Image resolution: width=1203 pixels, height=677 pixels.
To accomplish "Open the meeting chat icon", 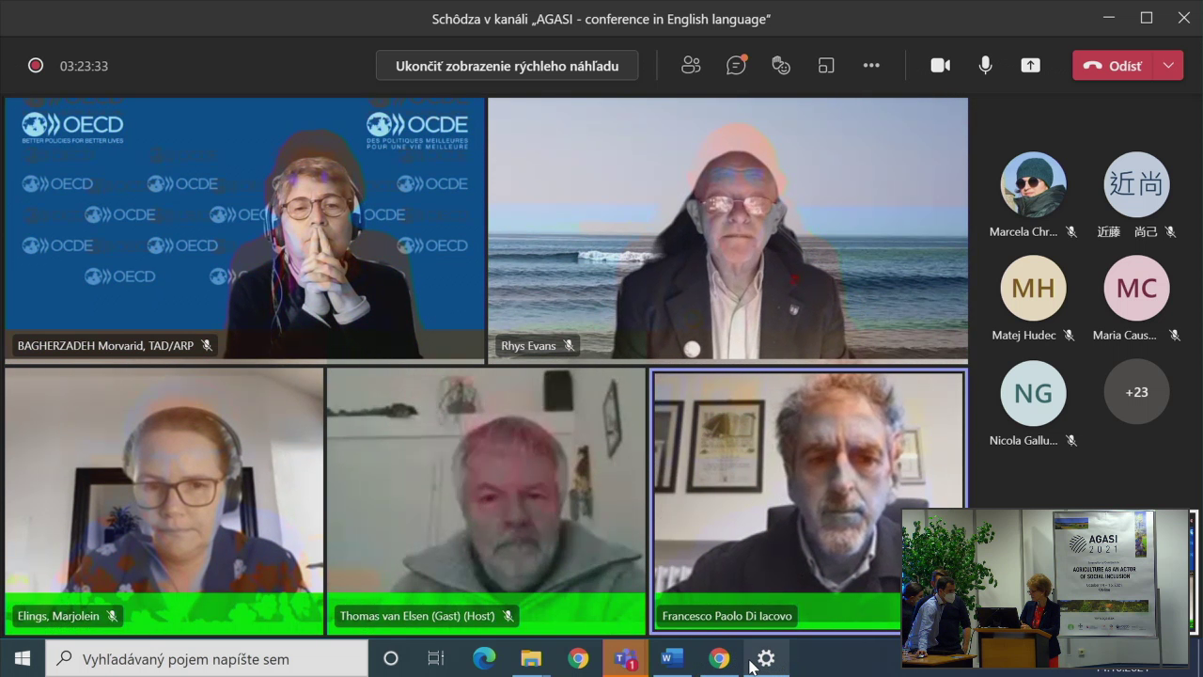I will click(736, 66).
